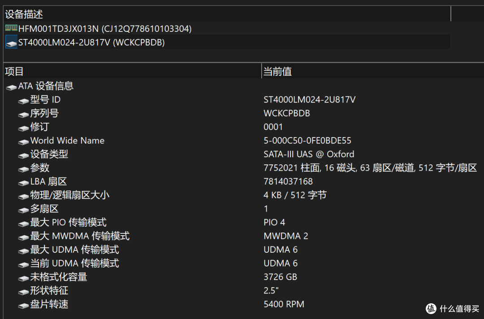The height and width of the screenshot is (319, 484).
Task: Click the 项目 column header
Action: [132, 71]
